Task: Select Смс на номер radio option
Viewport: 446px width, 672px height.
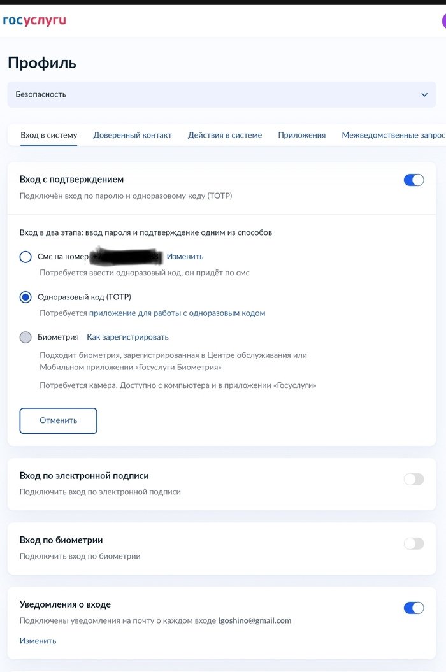Action: click(25, 257)
